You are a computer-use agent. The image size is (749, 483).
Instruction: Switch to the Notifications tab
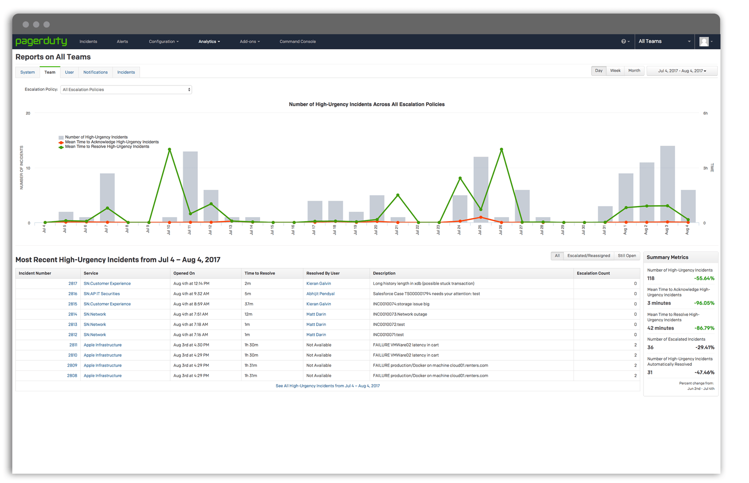tap(95, 72)
